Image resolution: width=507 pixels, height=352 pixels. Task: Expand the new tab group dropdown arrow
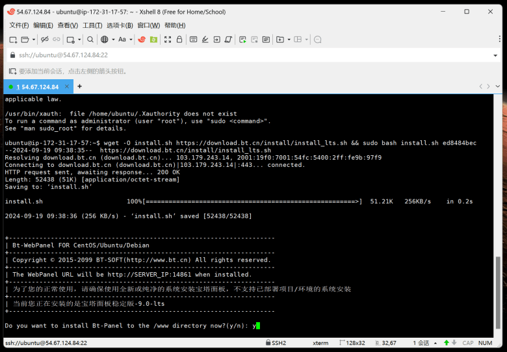click(x=289, y=40)
